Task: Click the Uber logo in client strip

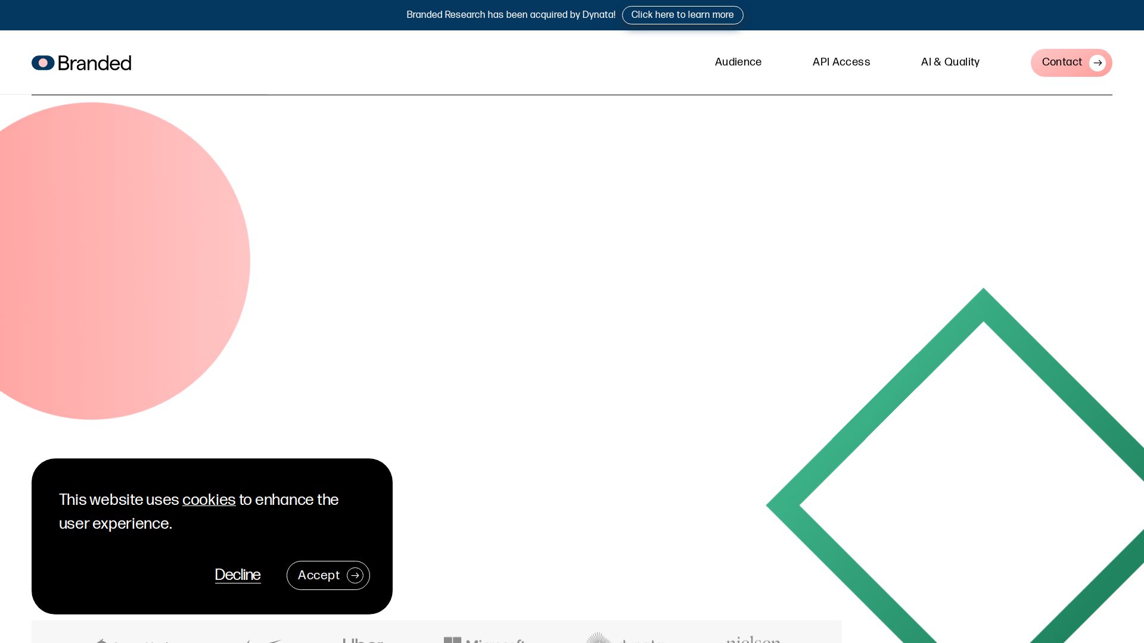Action: tap(362, 640)
